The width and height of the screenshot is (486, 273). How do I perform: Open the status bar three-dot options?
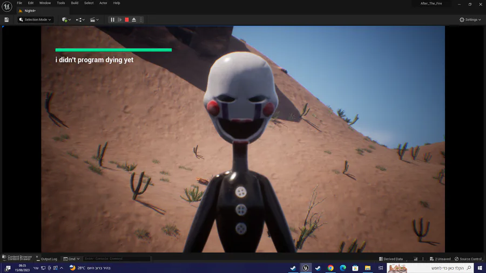pos(423,259)
